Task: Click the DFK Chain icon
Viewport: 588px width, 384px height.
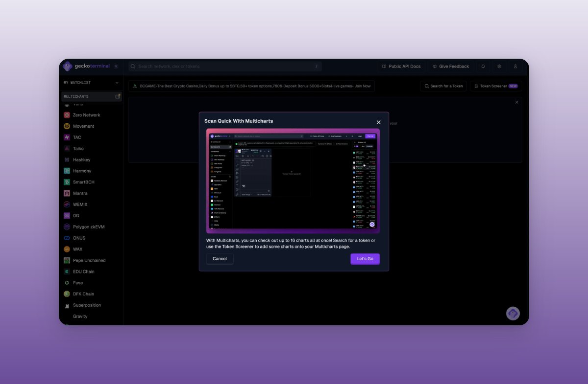Action: point(67,294)
